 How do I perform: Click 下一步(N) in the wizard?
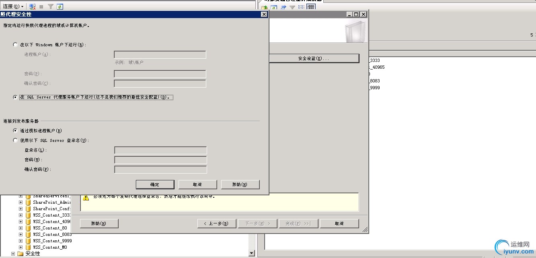point(257,223)
